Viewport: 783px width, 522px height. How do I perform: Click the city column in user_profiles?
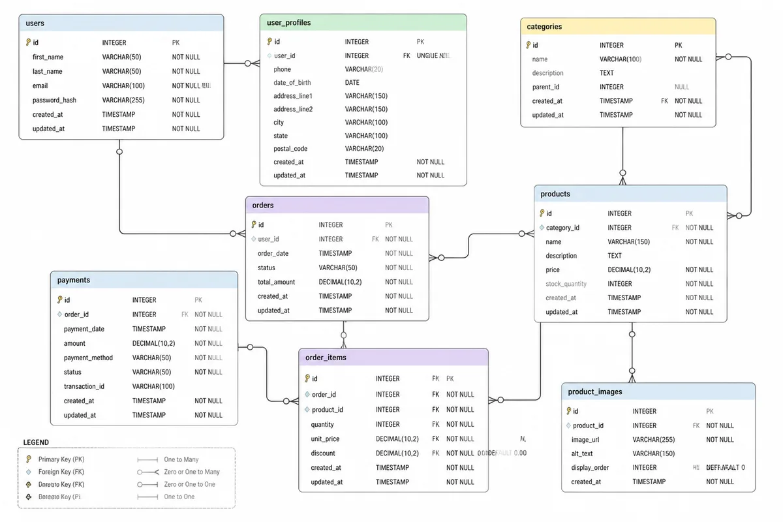(x=279, y=122)
